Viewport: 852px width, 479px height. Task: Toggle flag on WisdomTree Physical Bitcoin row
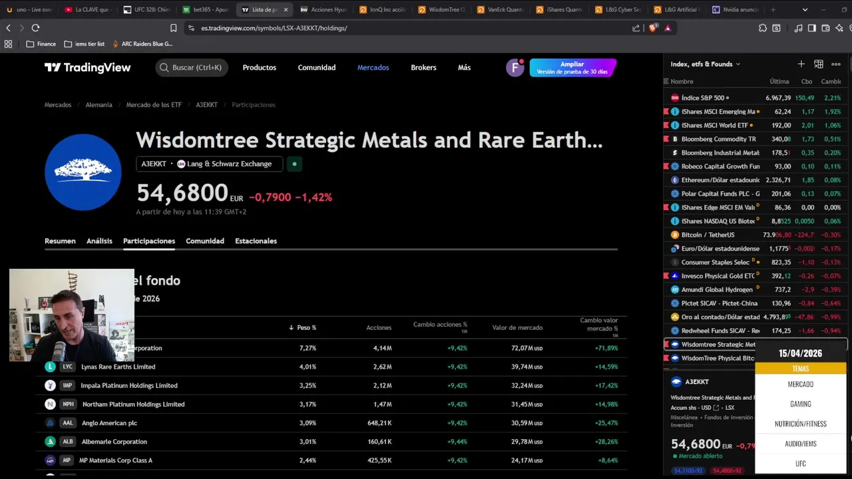tap(666, 358)
